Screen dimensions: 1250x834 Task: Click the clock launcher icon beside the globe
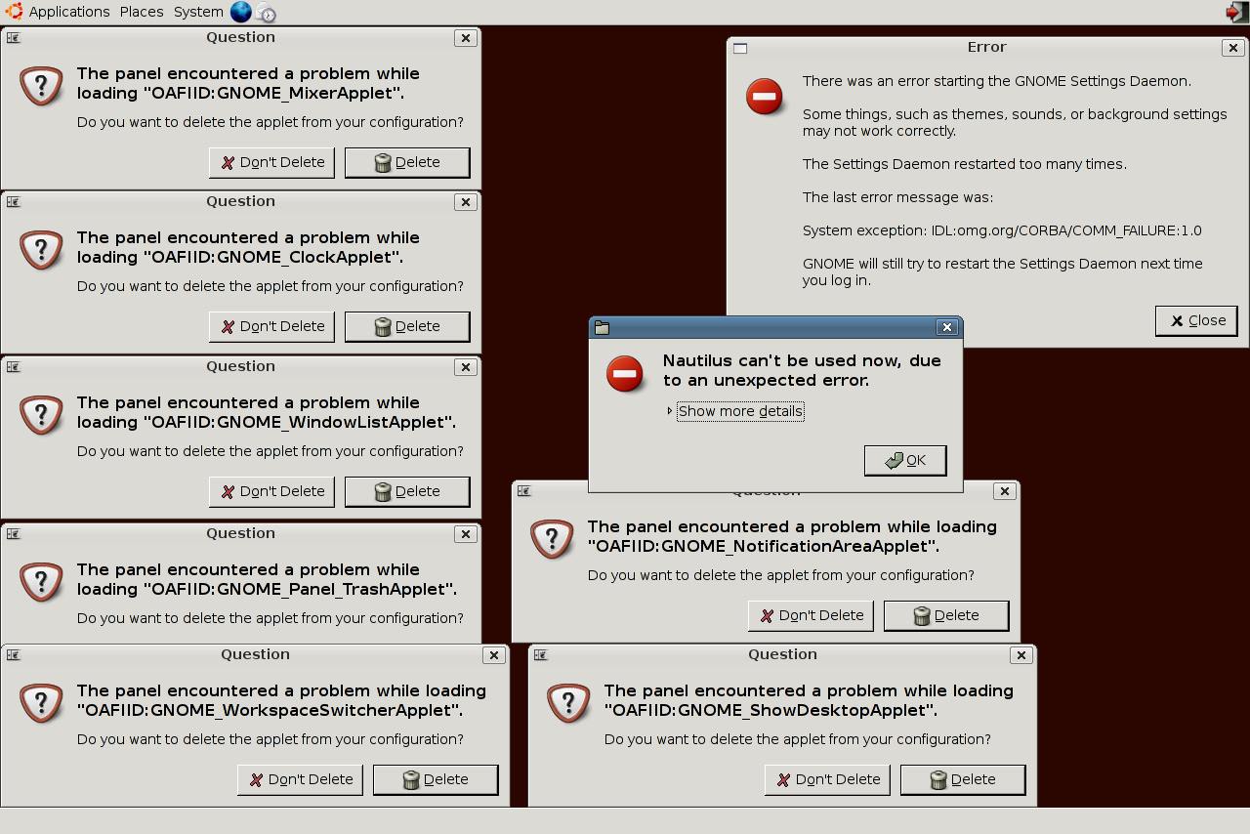tap(266, 13)
